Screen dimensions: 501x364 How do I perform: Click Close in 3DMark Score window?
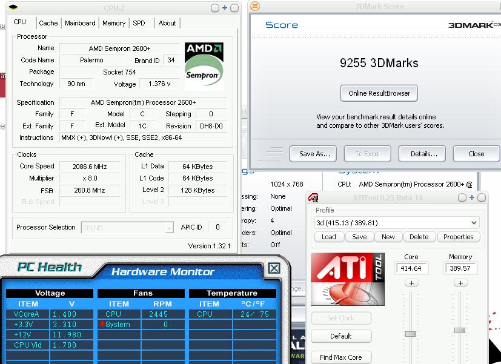click(476, 154)
